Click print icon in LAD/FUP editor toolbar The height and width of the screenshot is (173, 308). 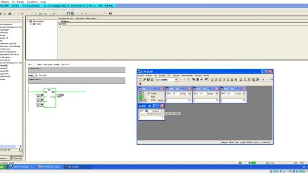click(x=10, y=13)
